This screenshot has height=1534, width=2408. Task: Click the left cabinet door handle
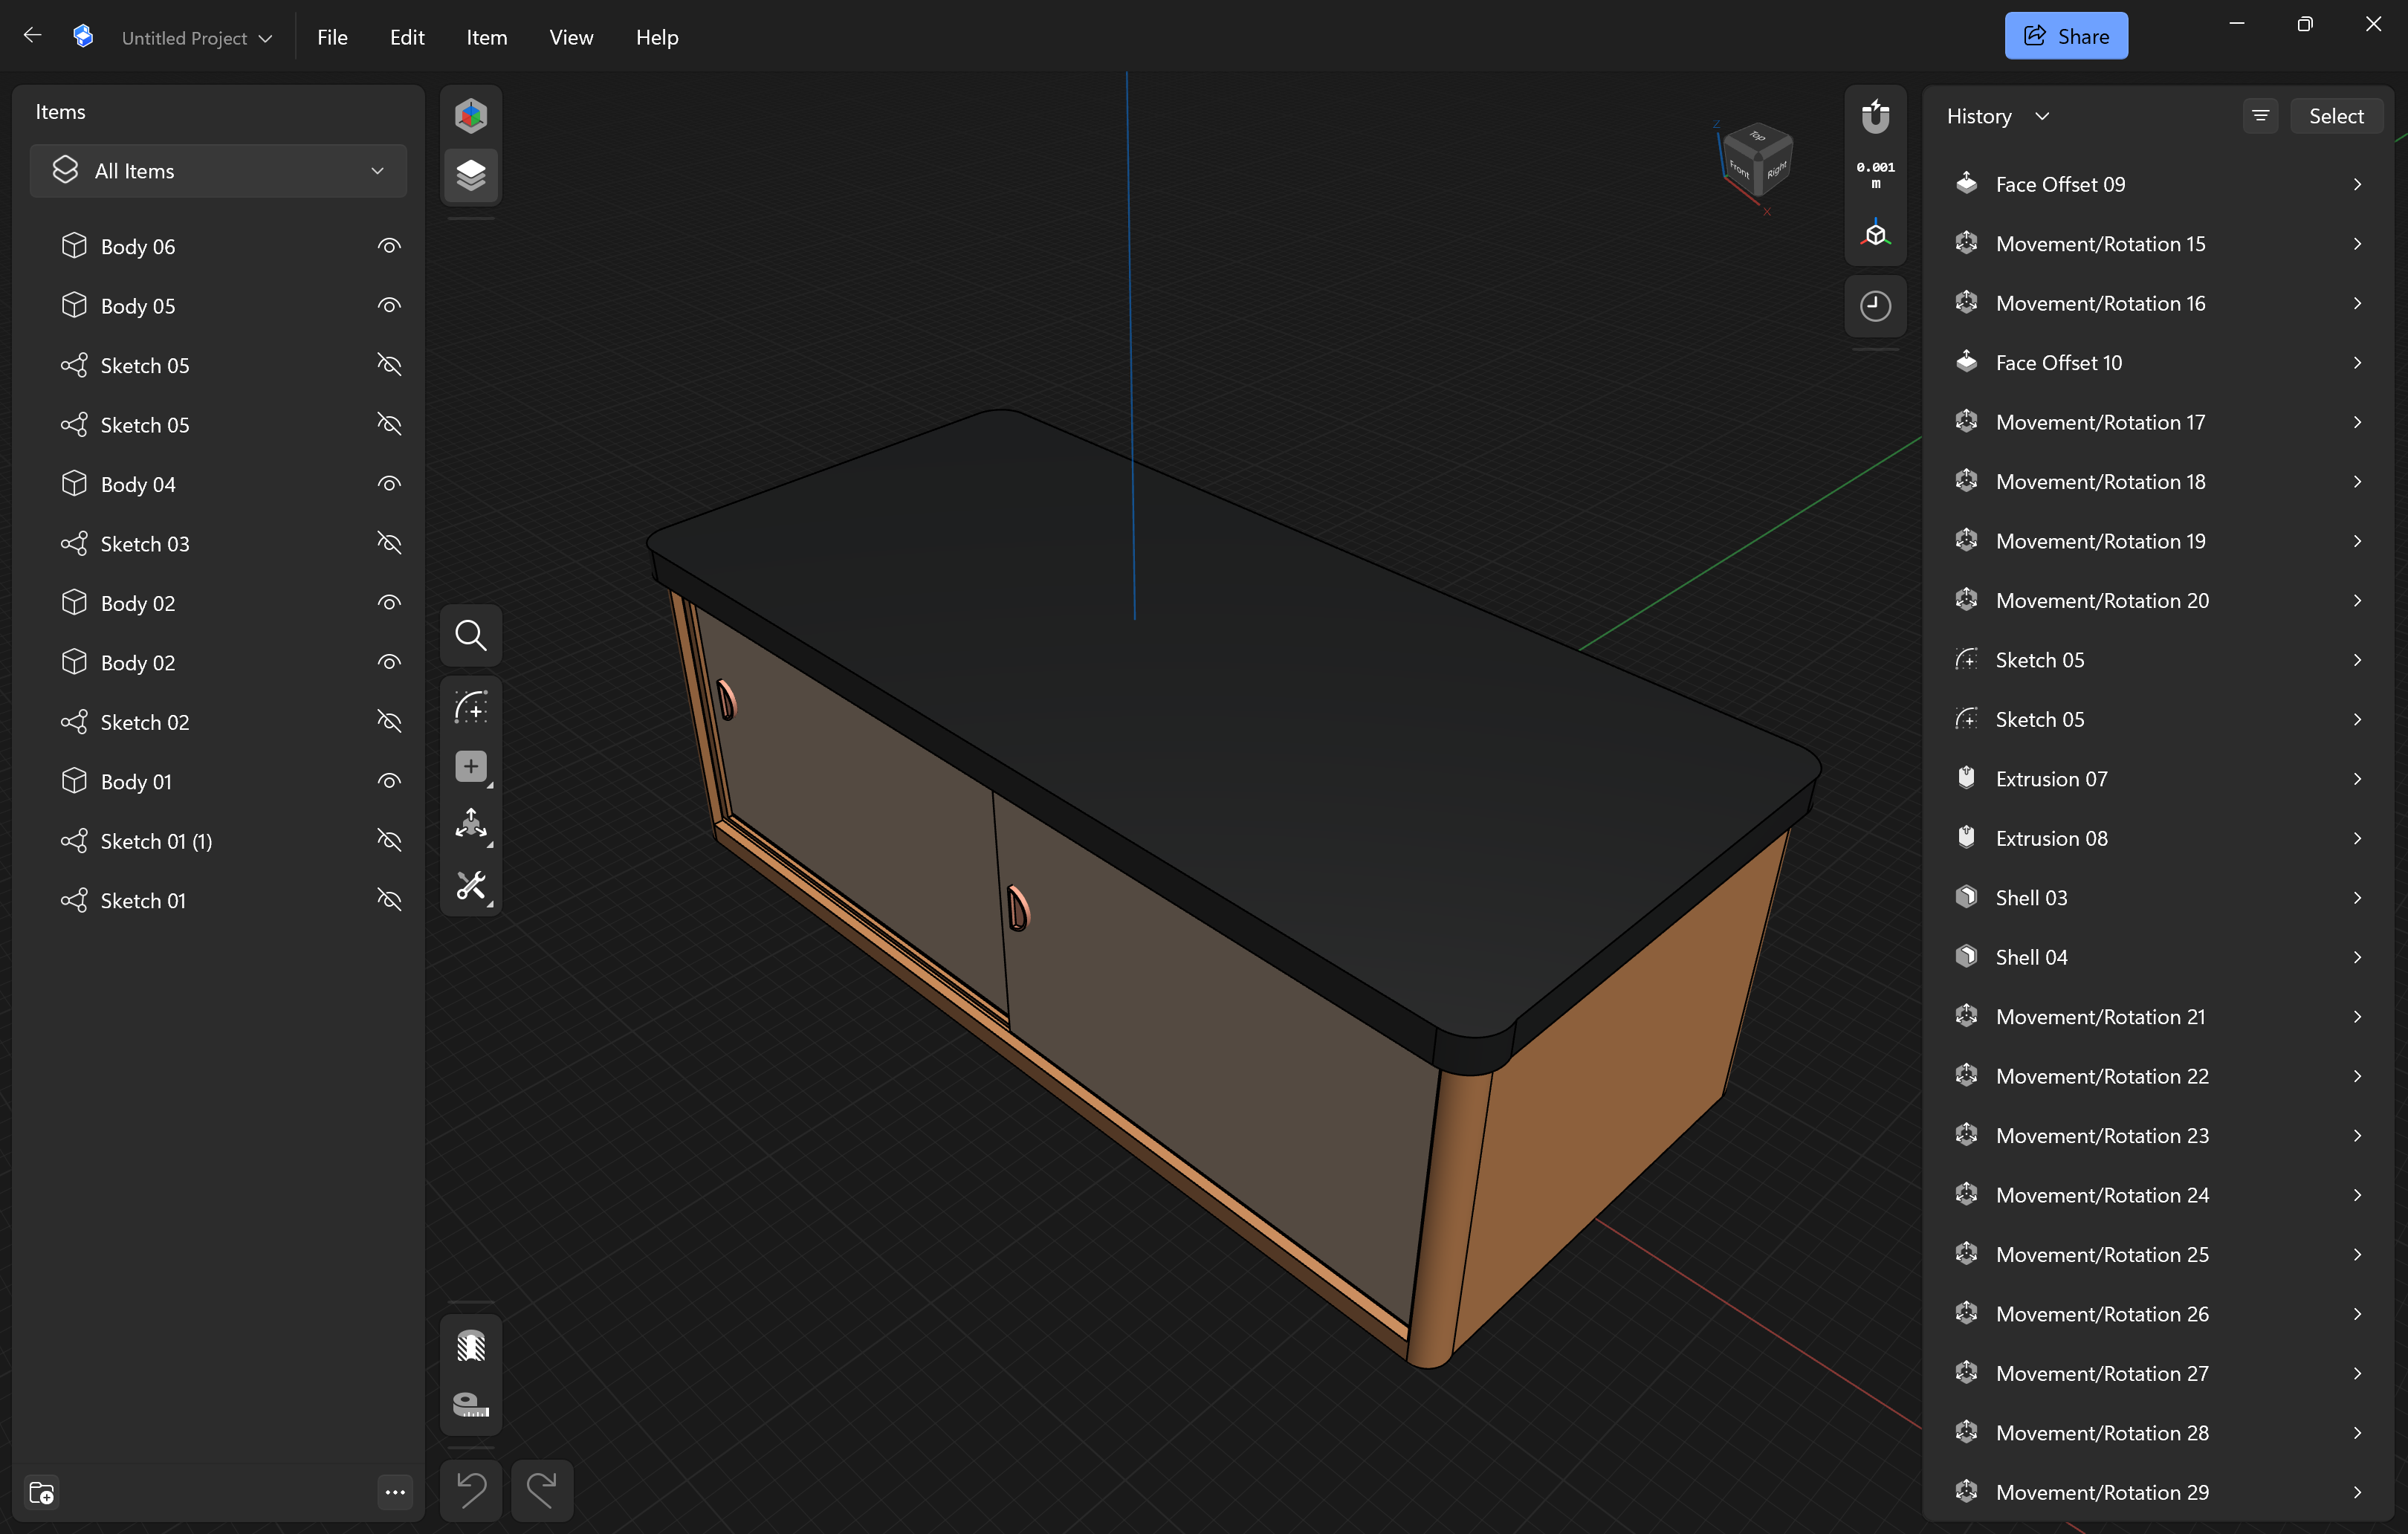click(x=727, y=699)
